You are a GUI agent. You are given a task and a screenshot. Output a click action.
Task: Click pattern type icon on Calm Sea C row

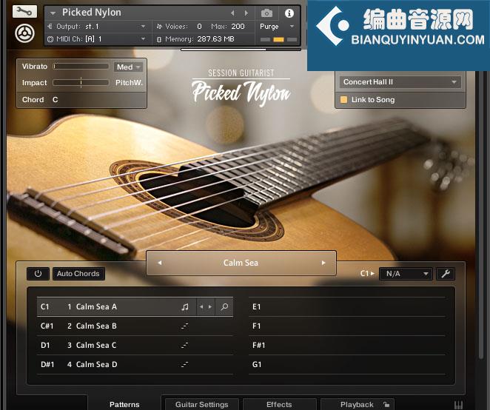[184, 346]
